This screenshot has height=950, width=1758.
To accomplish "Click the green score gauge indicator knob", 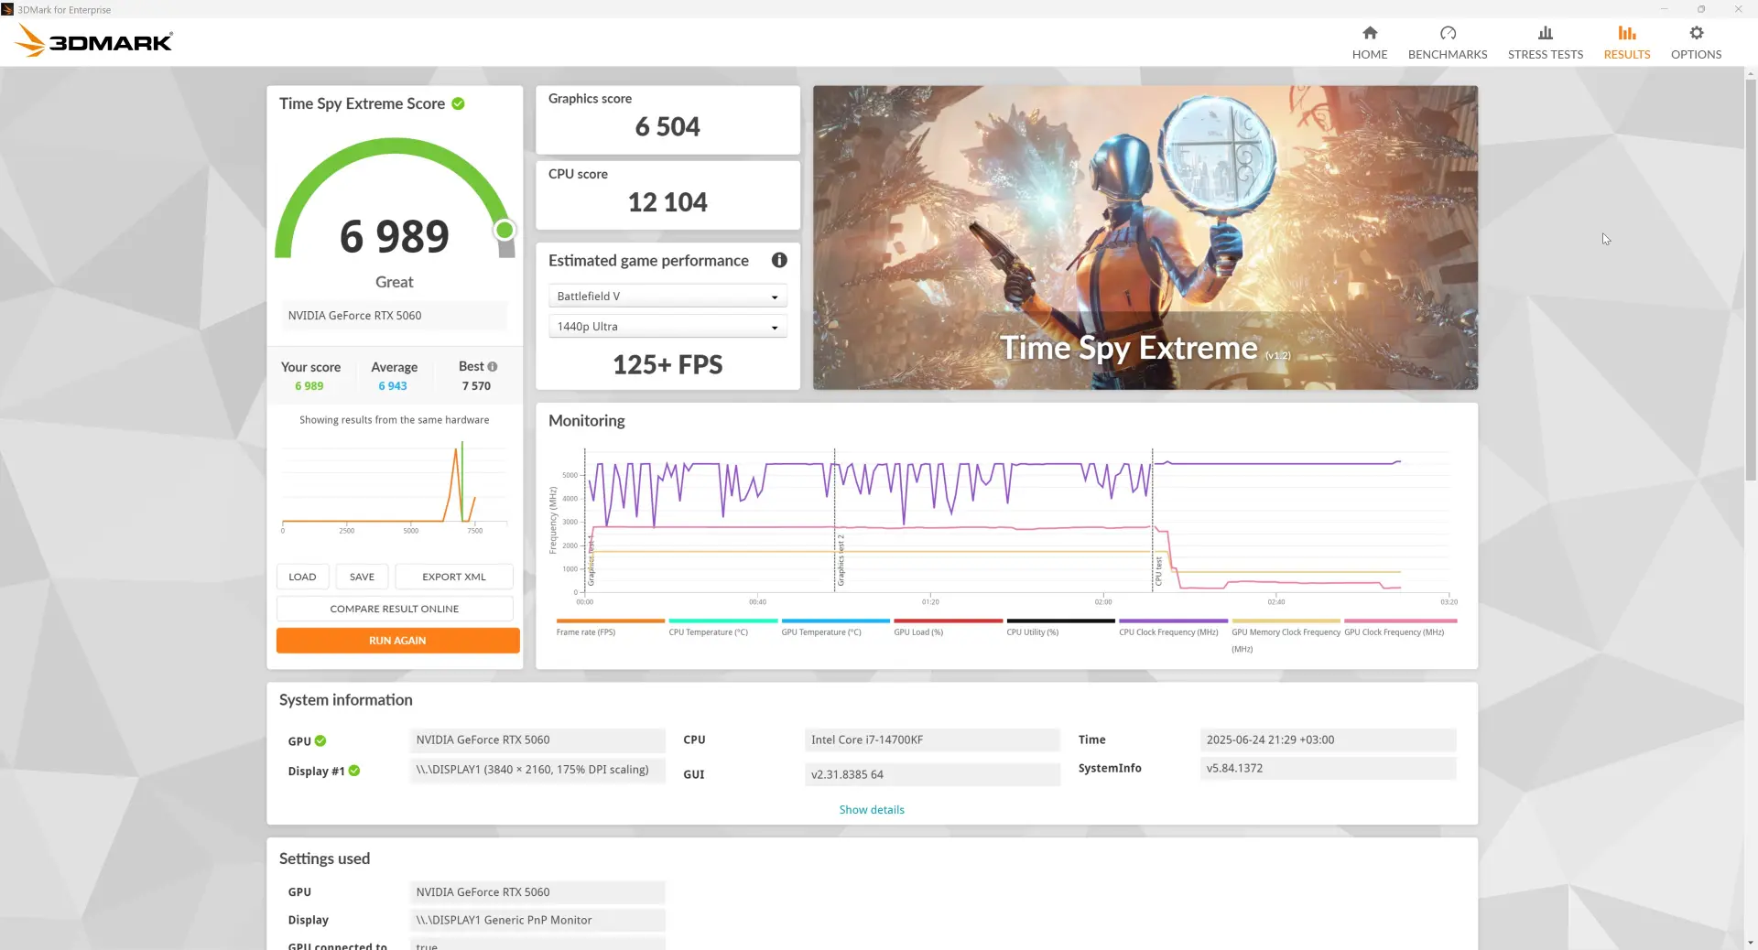I will tap(505, 230).
